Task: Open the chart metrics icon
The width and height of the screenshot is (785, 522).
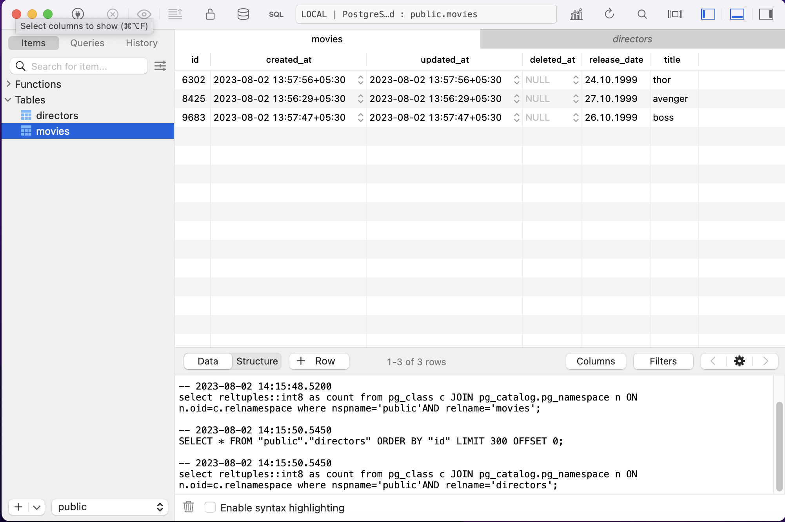Action: 576,14
